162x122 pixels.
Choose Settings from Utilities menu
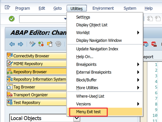[x=105, y=17]
